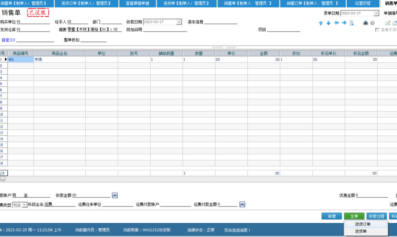The width and height of the screenshot is (397, 237).
Task: Click the 优惠金额 input field
Action: [x=372, y=195]
